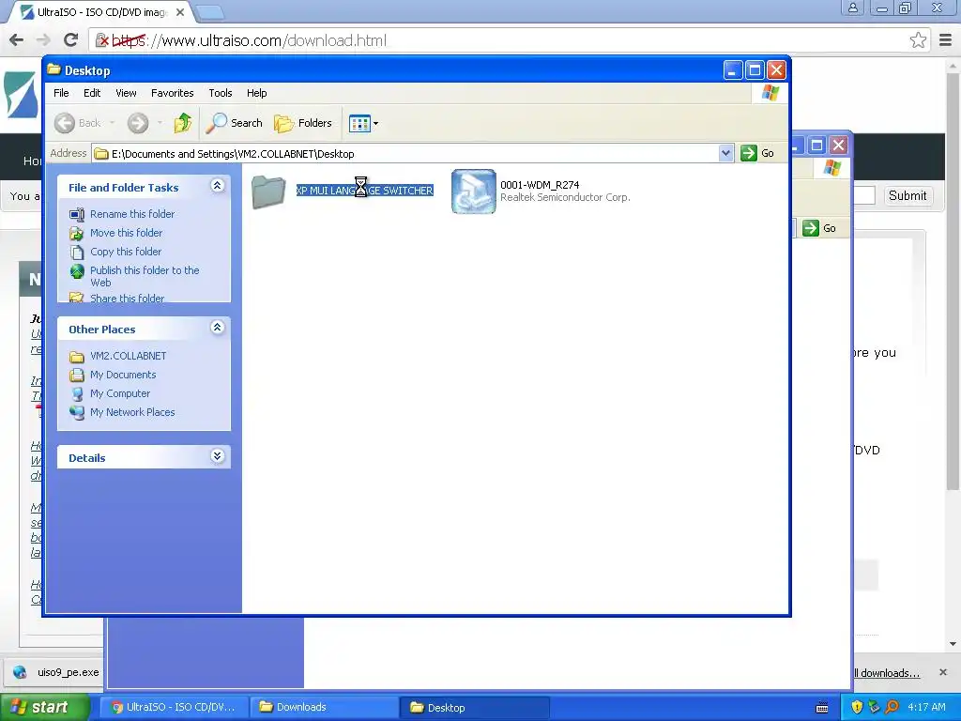Switch to UltraISO Chrome taskbar button
961x721 pixels.
tap(174, 708)
